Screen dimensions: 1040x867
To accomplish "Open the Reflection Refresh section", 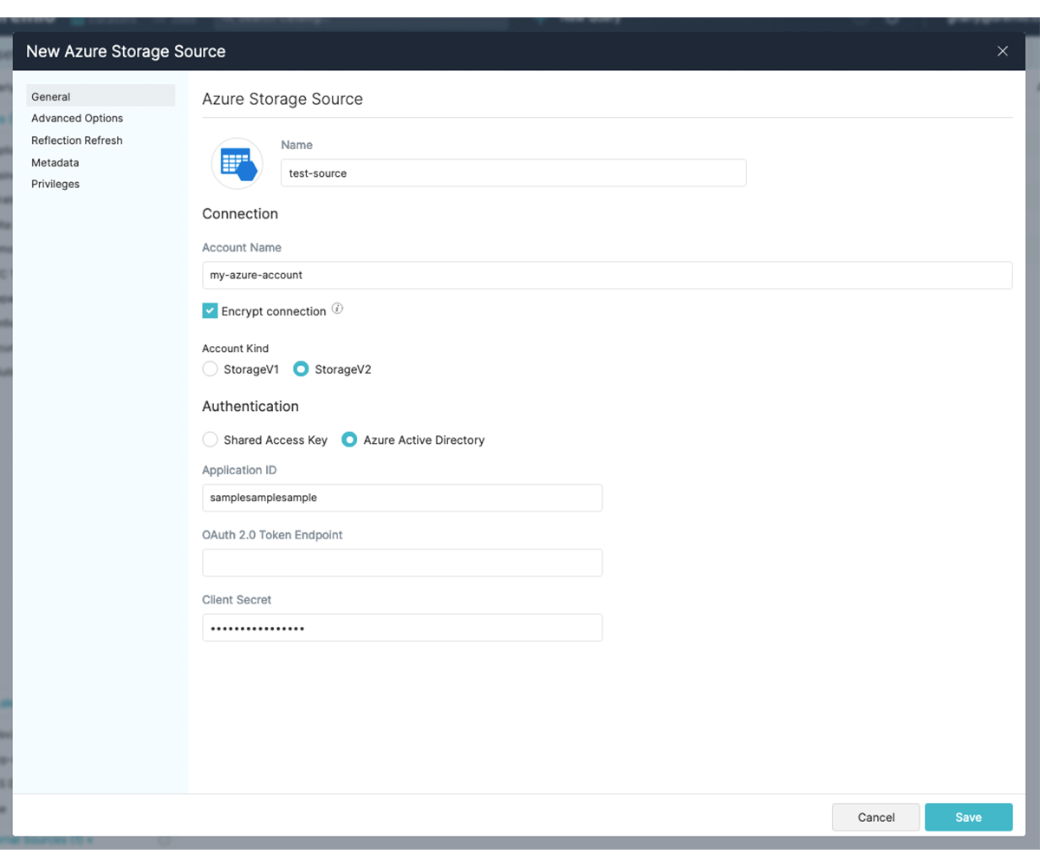I will tap(77, 140).
